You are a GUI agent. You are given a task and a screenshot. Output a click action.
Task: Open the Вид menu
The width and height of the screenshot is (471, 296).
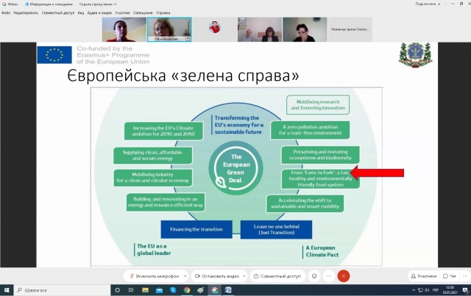pyautogui.click(x=81, y=13)
